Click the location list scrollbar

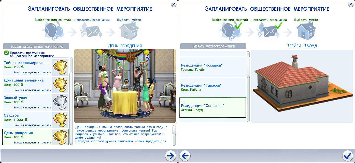[x=248, y=87]
